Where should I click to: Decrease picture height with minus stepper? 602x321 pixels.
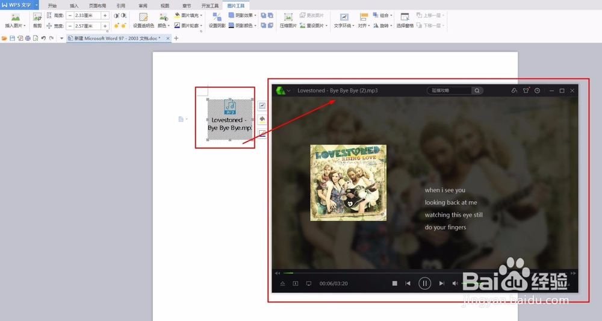point(70,16)
